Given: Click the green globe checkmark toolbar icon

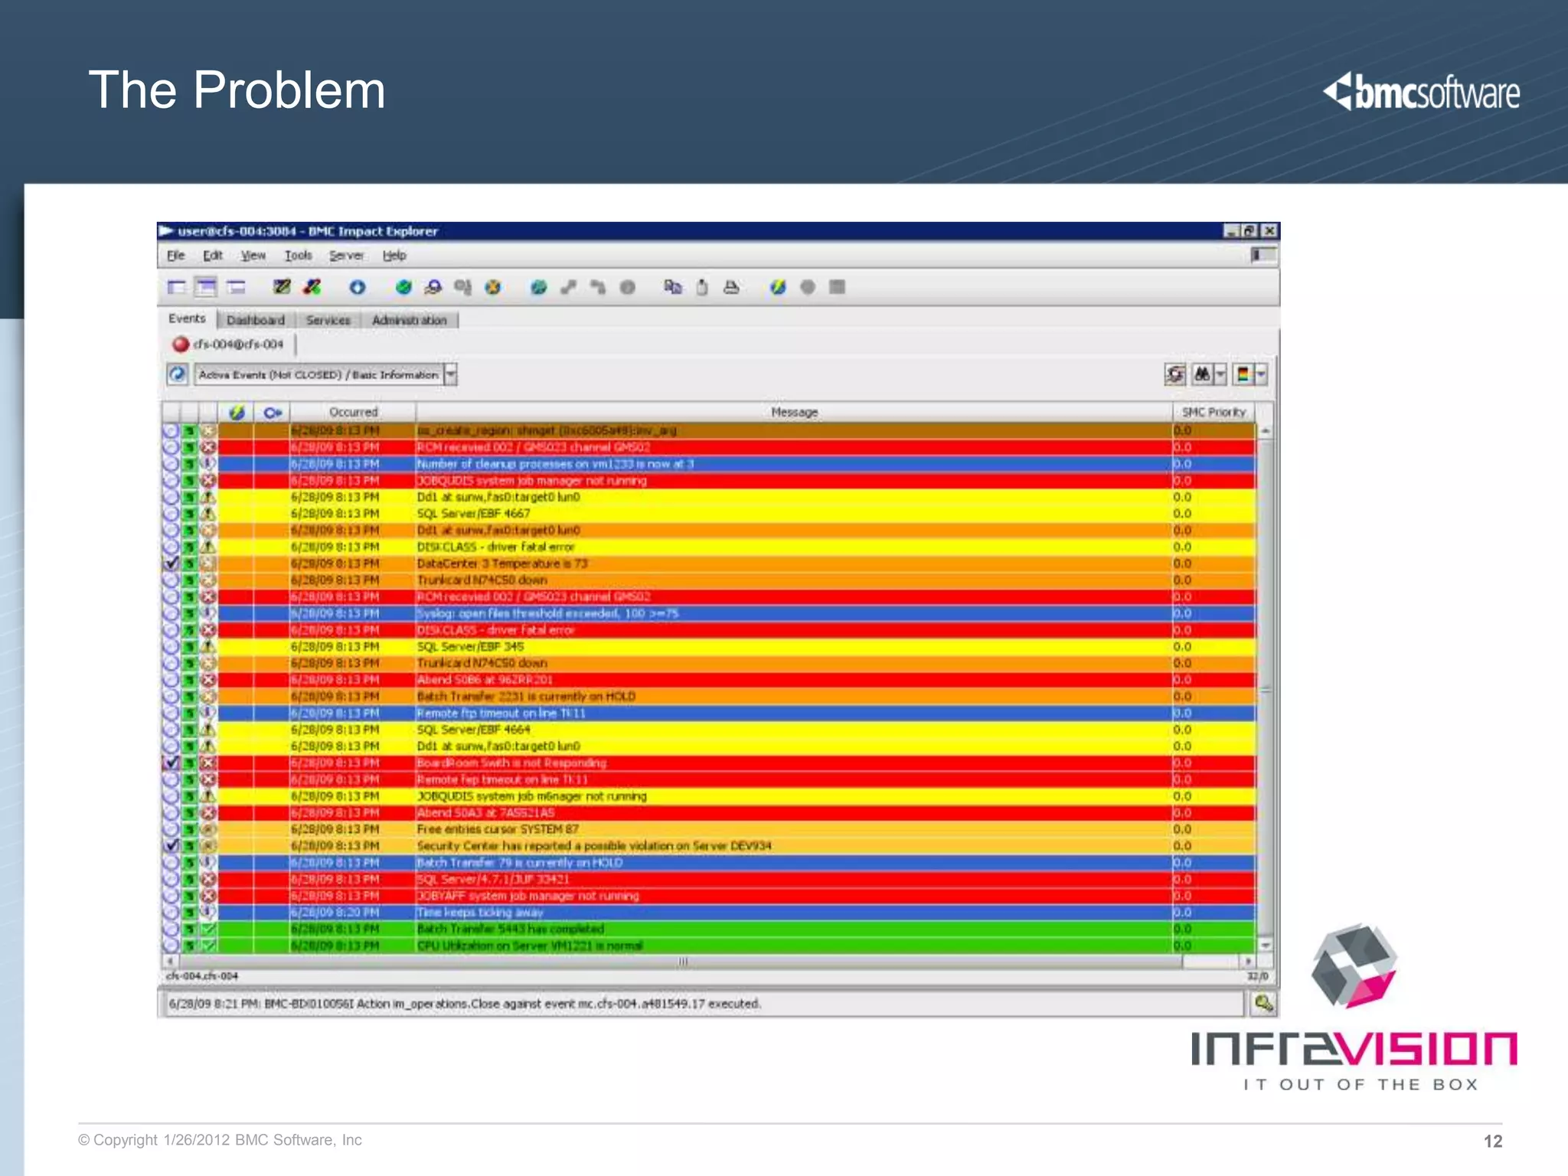Looking at the screenshot, I should [x=403, y=287].
